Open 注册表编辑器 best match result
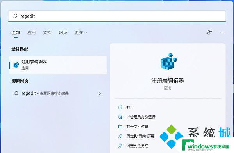The width and height of the screenshot is (234, 153). point(58,65)
